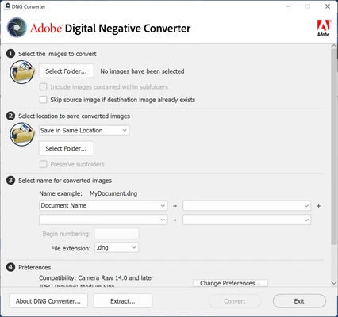The height and width of the screenshot is (317, 338).
Task: Click the DNG Converter aperture logo icon
Action: (x=17, y=28)
